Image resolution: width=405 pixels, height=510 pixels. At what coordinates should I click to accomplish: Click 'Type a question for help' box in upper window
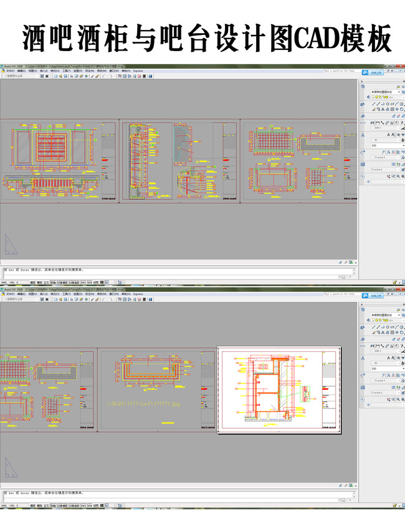340,71
